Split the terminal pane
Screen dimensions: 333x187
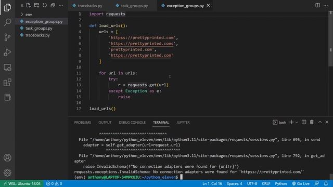[x=304, y=122]
